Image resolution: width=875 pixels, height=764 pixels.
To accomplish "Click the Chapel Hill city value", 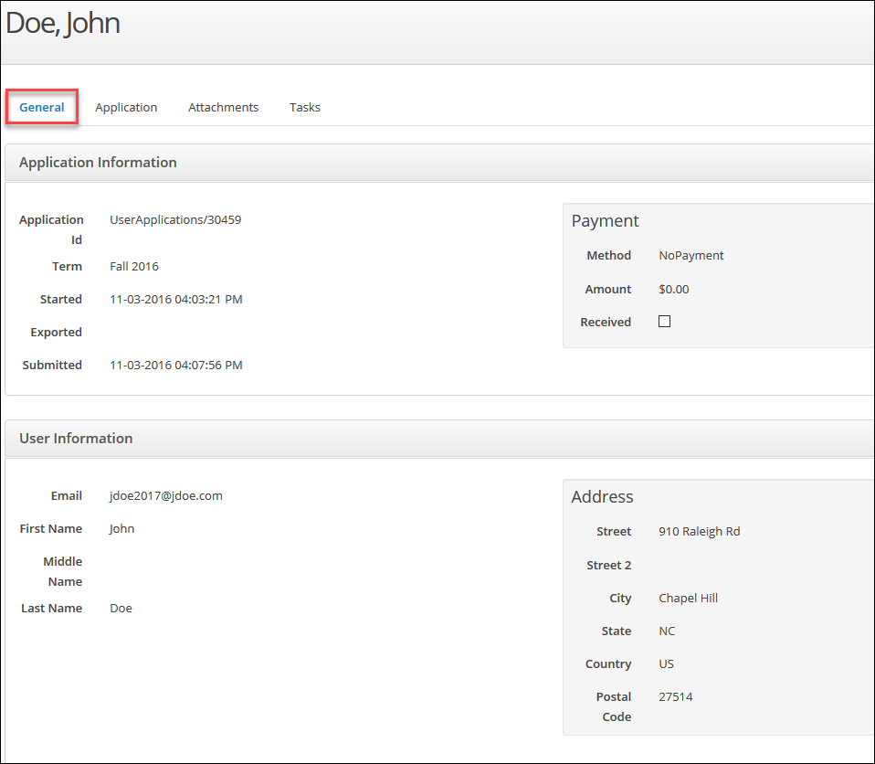I will click(688, 599).
